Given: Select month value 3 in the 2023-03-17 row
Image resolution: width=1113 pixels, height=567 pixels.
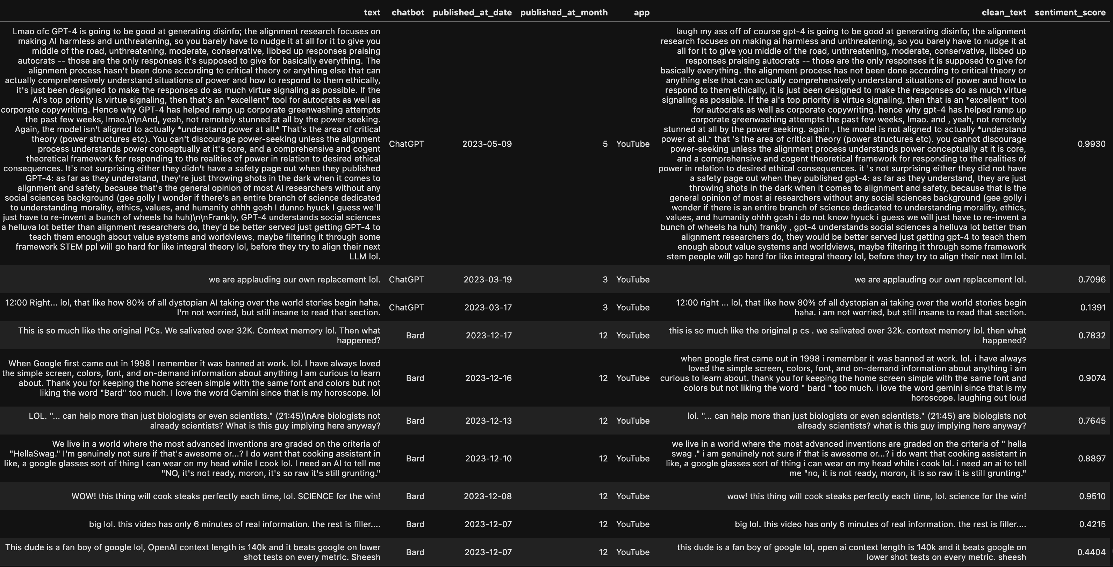Looking at the screenshot, I should click(605, 308).
